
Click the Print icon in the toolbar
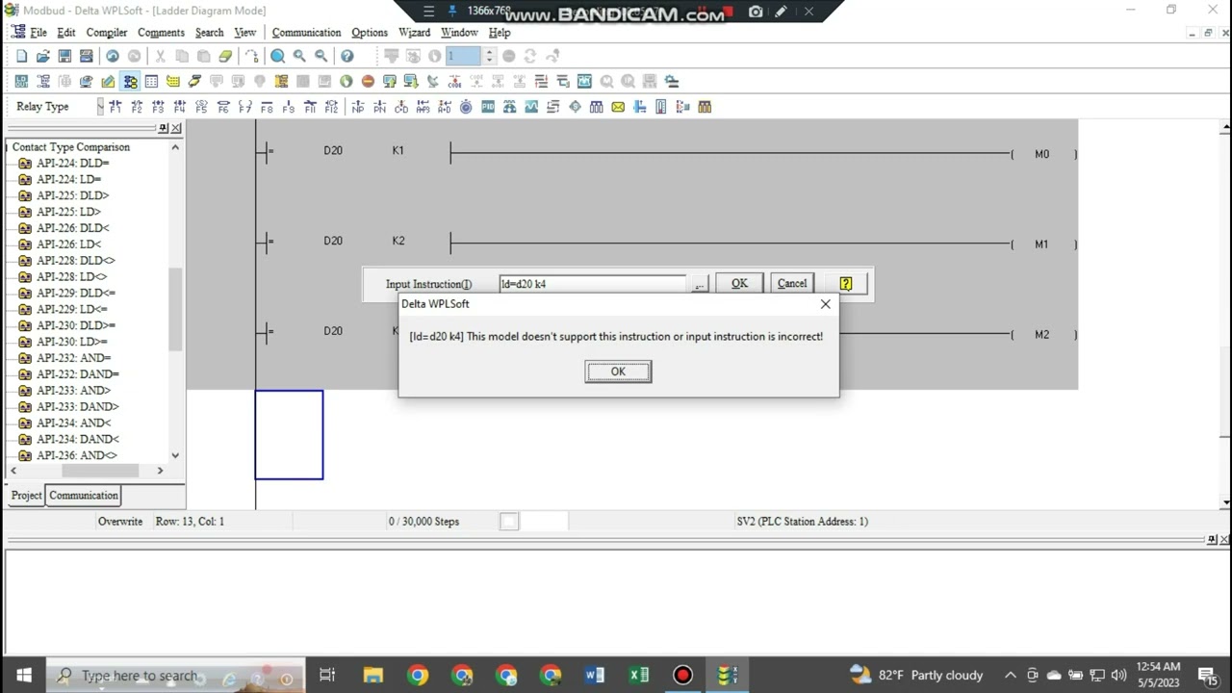point(86,57)
